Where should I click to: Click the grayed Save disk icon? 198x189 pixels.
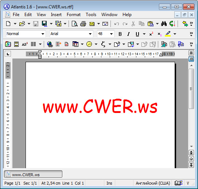(x=36, y=24)
